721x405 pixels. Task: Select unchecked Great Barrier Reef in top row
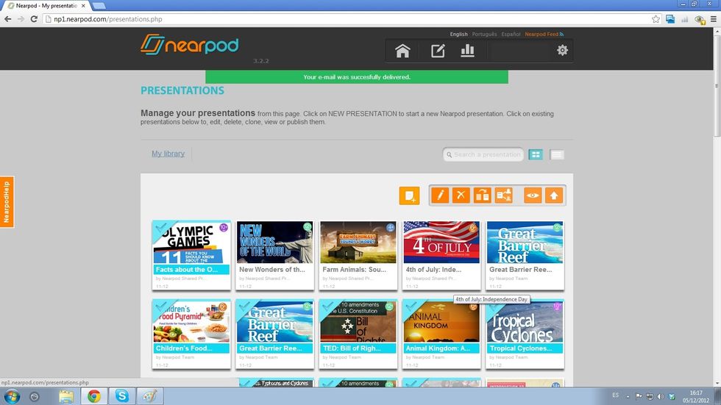[x=525, y=243]
